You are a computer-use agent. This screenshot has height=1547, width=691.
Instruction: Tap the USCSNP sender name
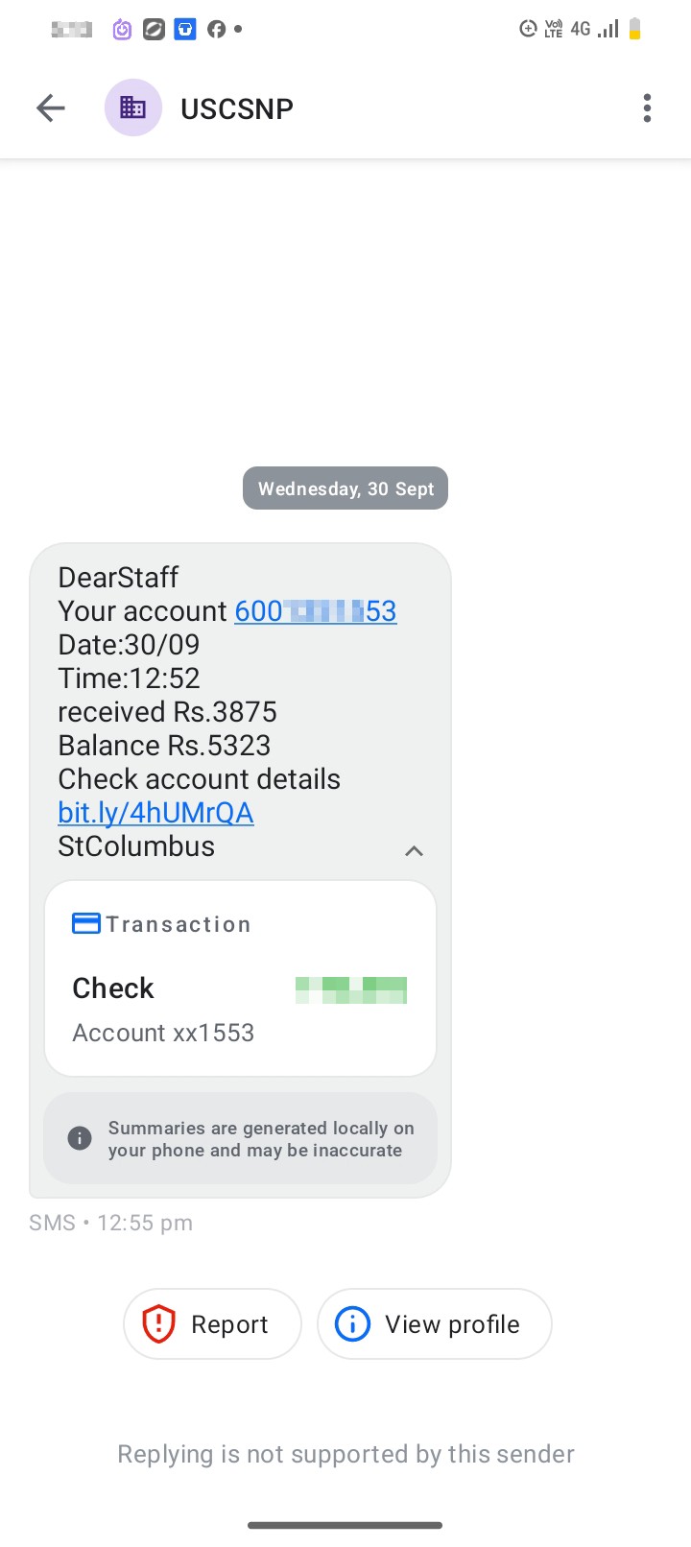(x=237, y=108)
